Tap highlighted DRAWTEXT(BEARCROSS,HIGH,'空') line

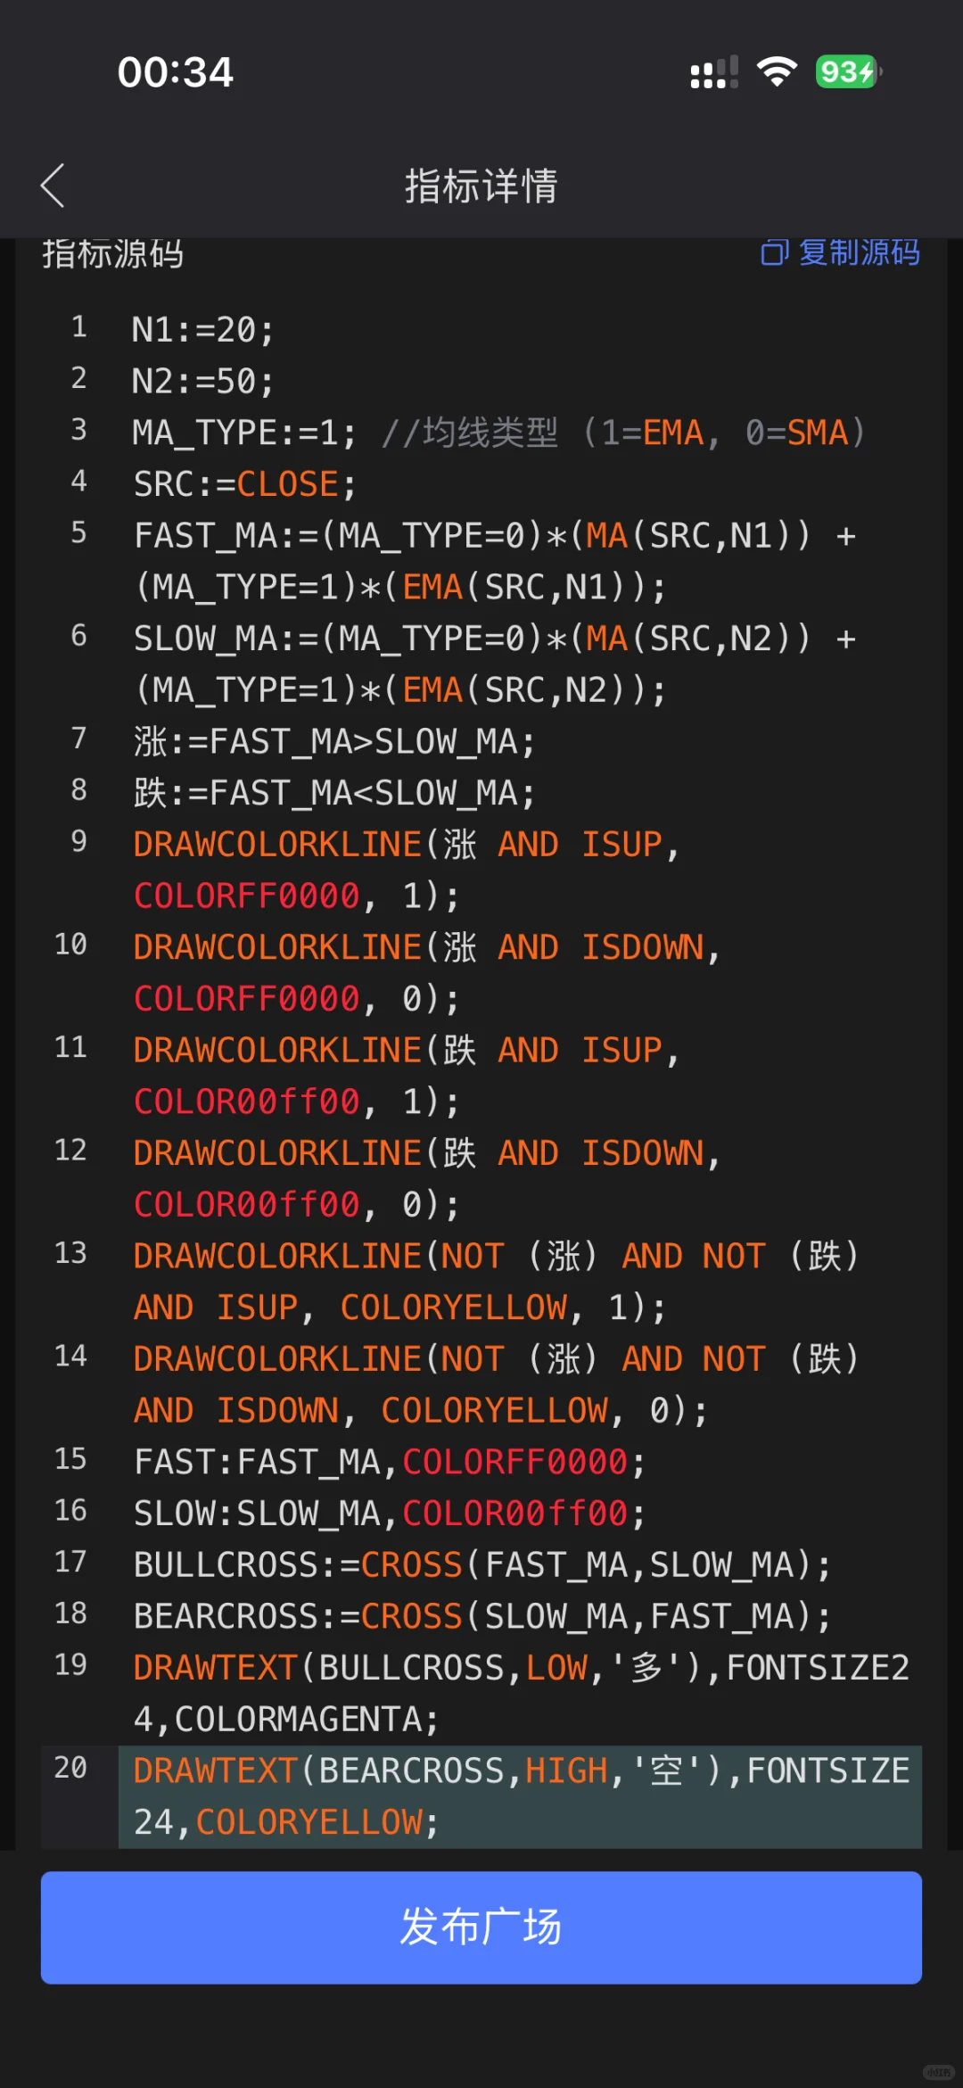click(x=522, y=1796)
